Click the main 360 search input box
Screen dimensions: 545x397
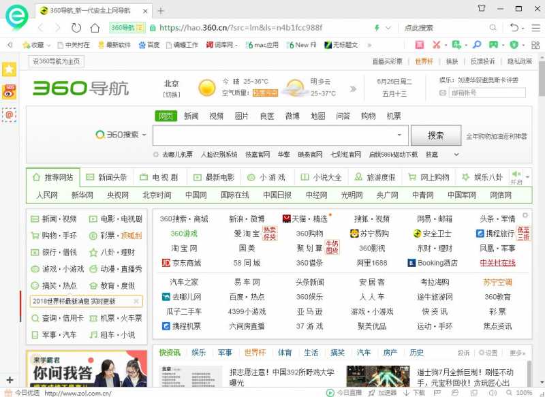[x=280, y=135]
